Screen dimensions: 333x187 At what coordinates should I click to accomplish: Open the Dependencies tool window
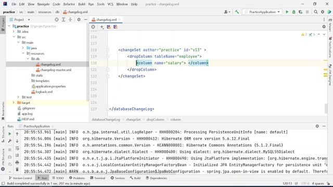click(x=156, y=178)
